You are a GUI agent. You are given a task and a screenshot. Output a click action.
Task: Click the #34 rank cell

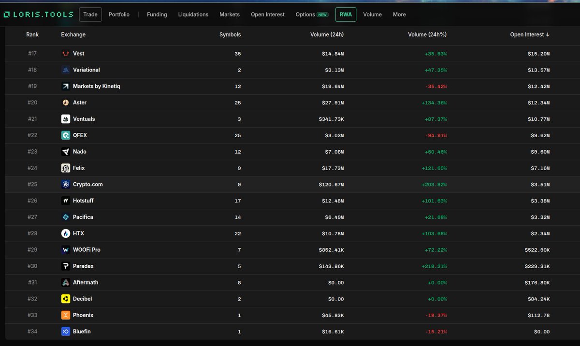coord(33,332)
